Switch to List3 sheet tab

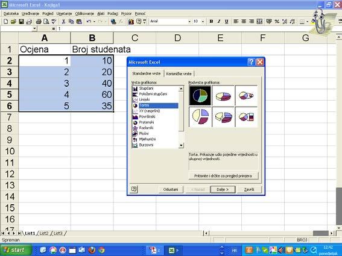point(58,233)
